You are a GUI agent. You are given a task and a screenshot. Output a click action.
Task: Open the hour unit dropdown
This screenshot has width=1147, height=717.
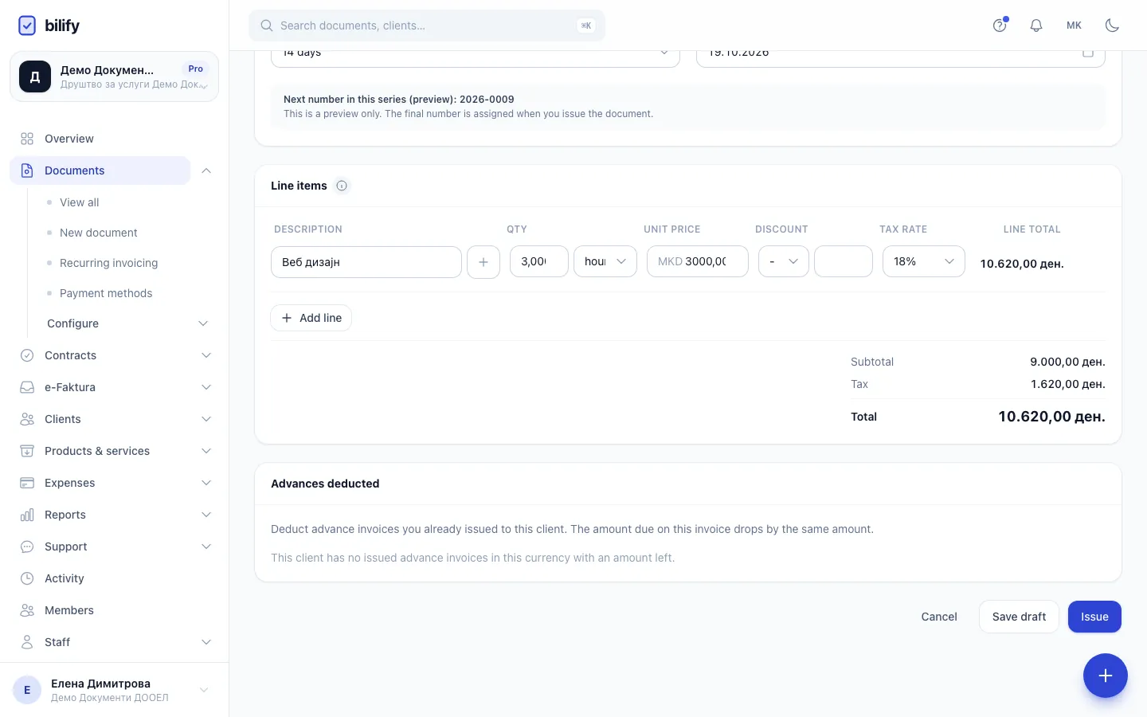605,261
